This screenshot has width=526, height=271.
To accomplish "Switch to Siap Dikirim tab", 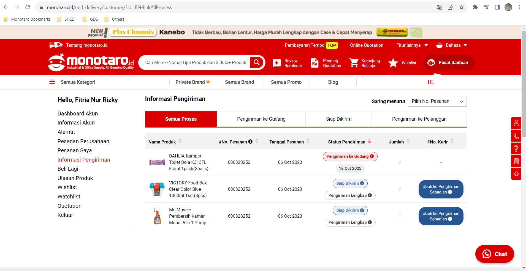I will tap(339, 119).
